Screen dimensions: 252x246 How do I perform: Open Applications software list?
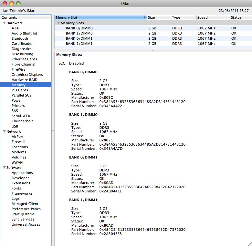[x=22, y=173]
